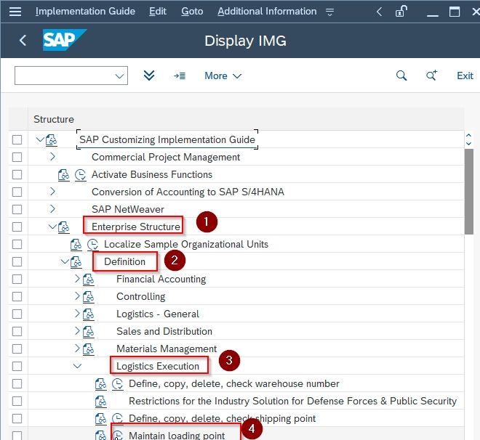Open documentation icon for Financial Accounting
The width and height of the screenshot is (480, 440).
(x=89, y=280)
